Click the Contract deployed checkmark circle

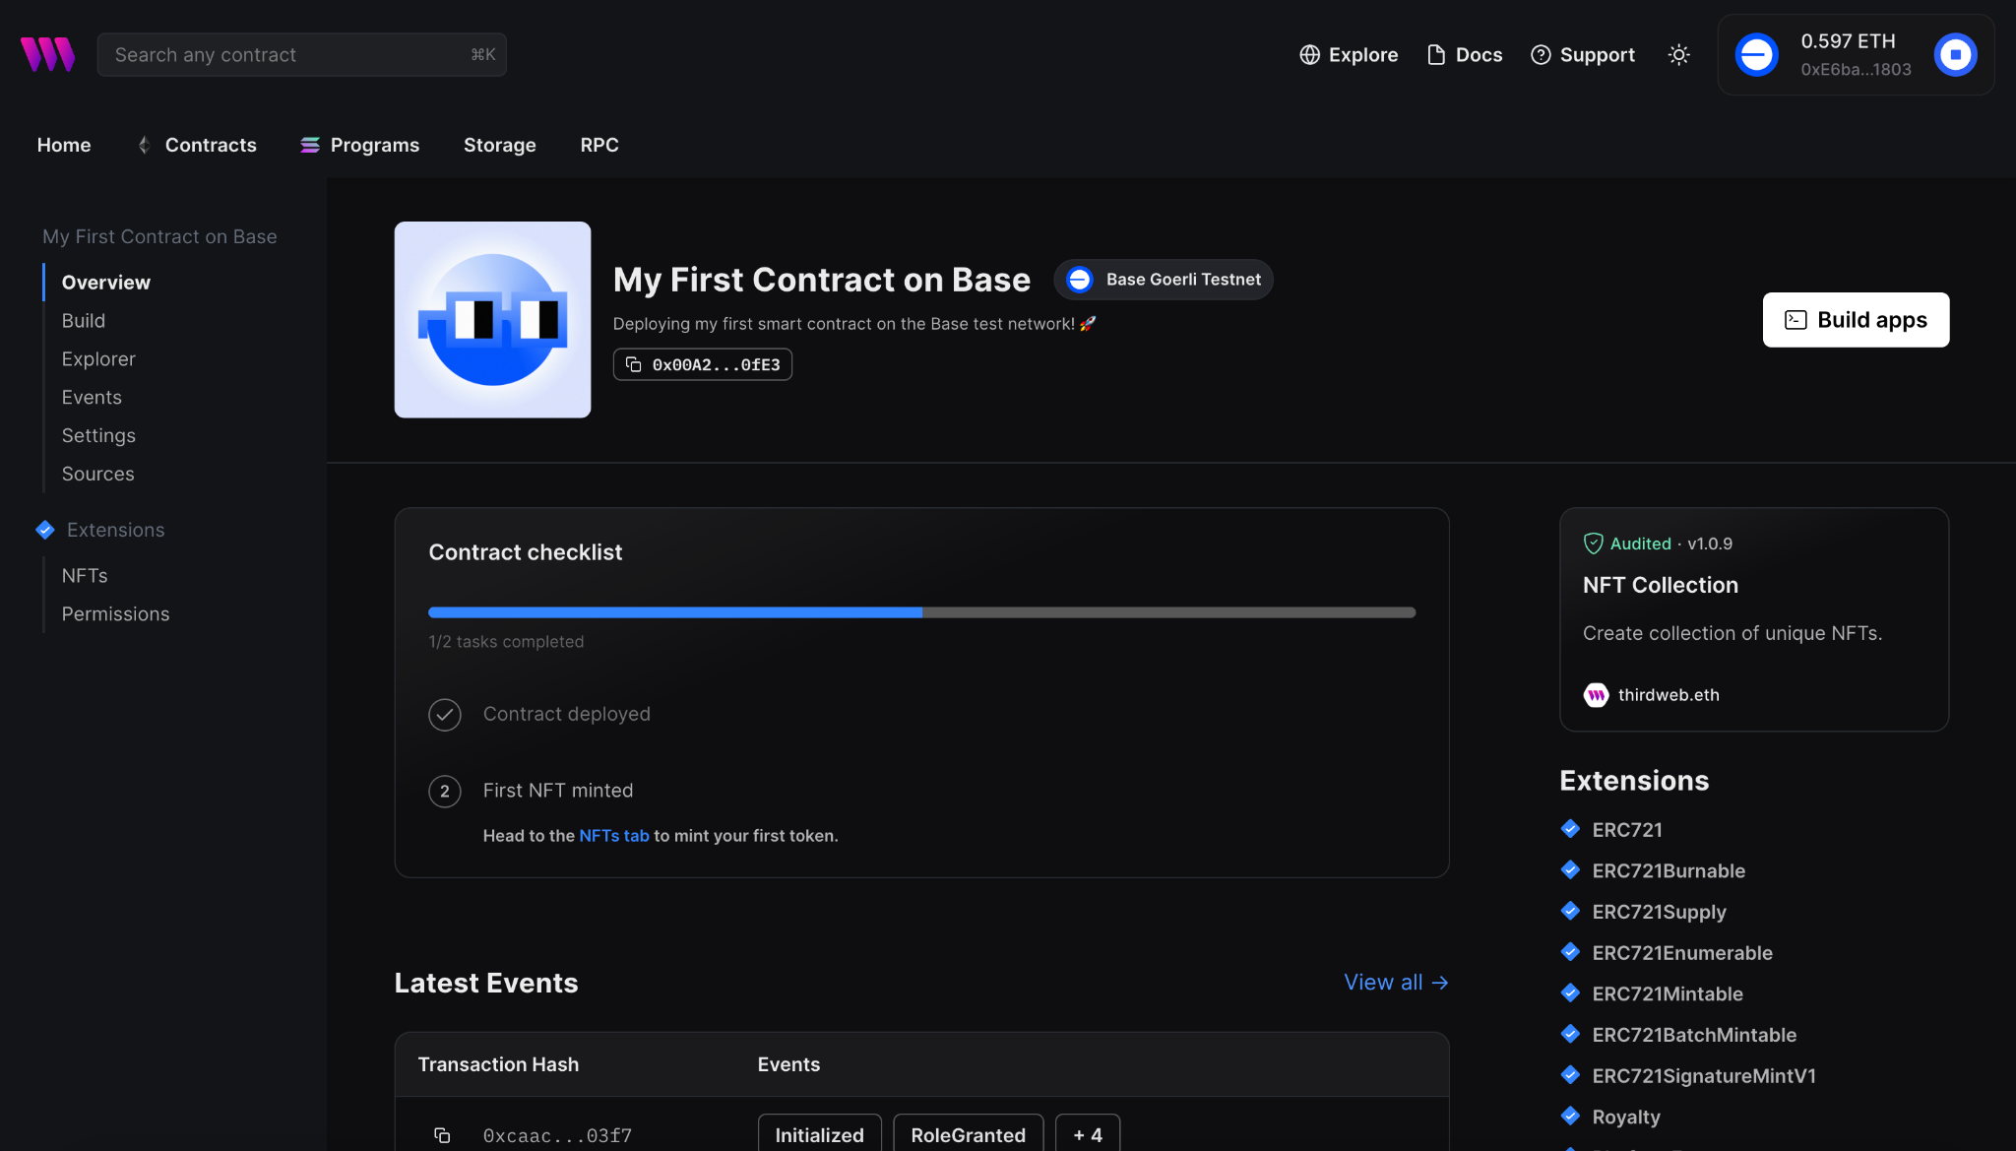point(445,715)
